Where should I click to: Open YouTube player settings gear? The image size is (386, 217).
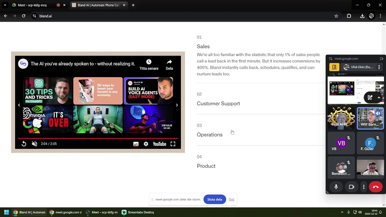[x=146, y=144]
